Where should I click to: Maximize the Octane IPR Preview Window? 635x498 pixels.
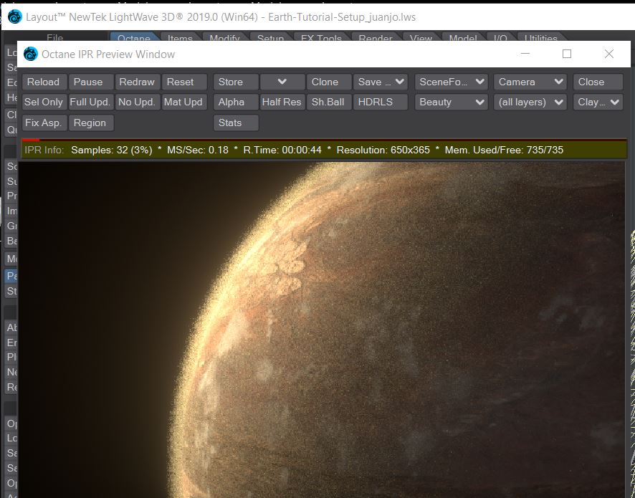tap(567, 54)
